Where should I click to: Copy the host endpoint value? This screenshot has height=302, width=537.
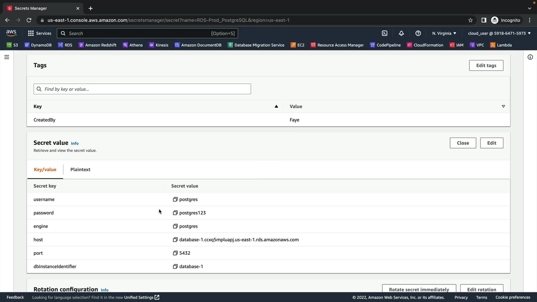175,240
